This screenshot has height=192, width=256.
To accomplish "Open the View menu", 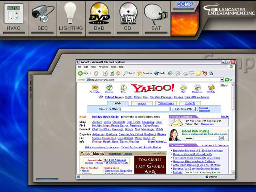I will click(93, 67).
